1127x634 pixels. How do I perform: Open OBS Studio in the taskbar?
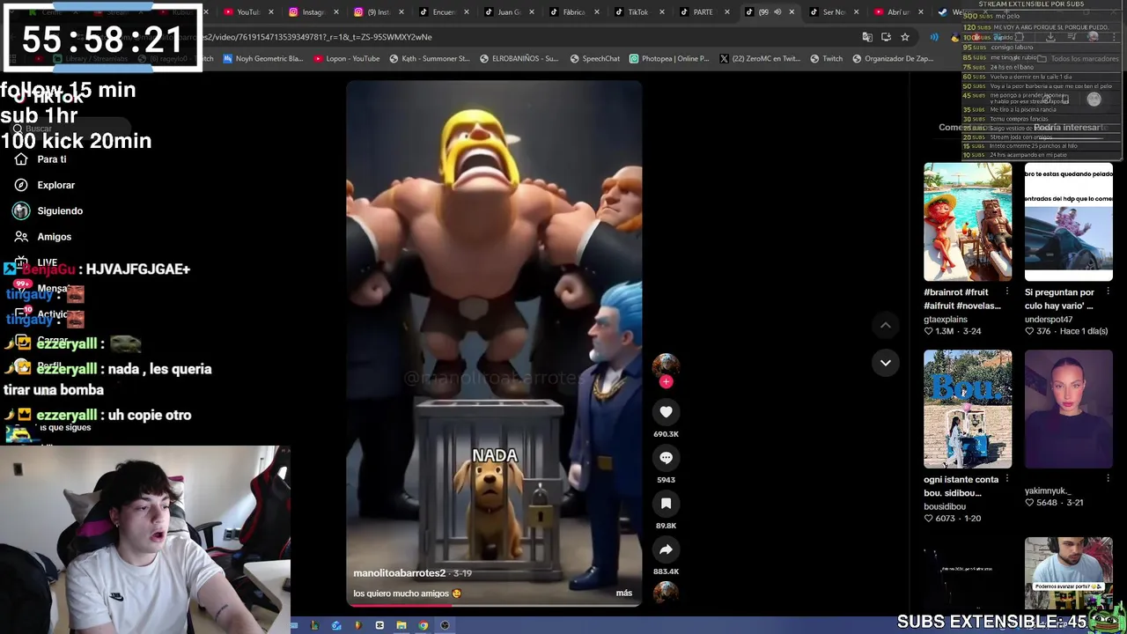(x=445, y=626)
